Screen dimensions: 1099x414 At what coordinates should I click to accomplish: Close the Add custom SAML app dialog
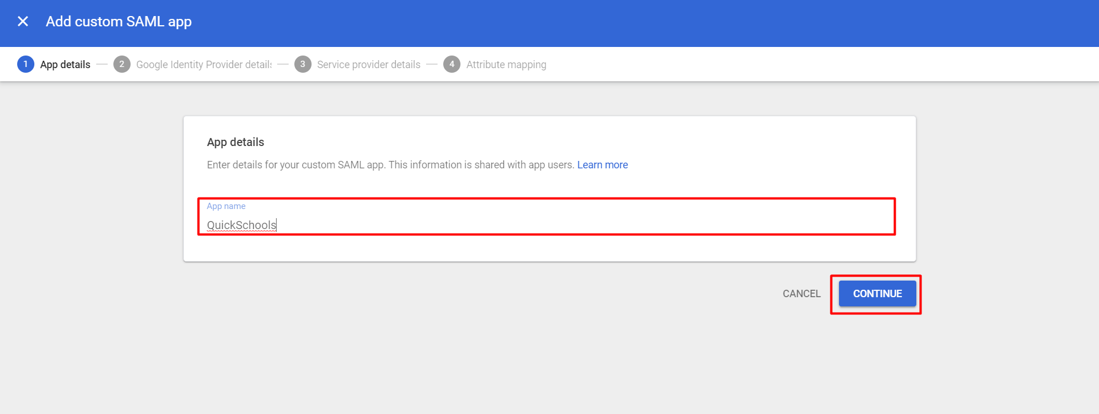23,22
